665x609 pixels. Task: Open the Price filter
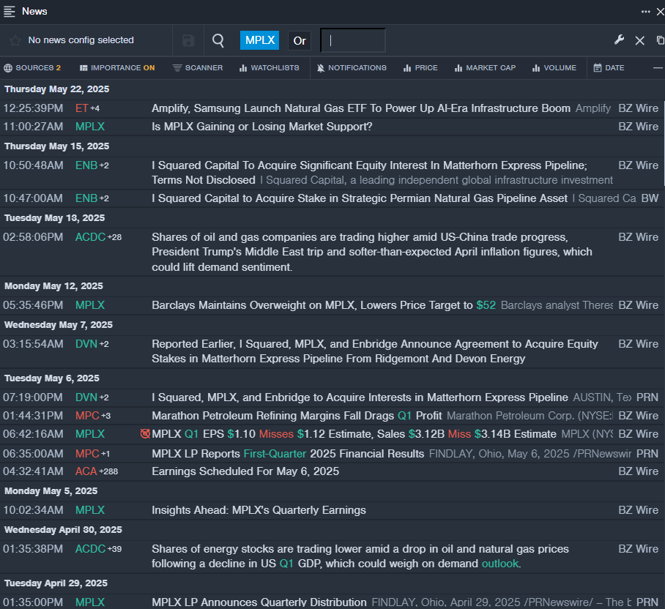coord(420,68)
